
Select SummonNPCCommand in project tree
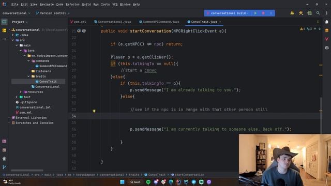(x=51, y=66)
